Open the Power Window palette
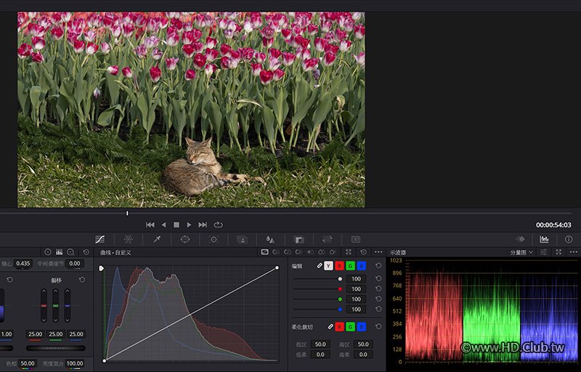This screenshot has width=581, height=372. (x=185, y=239)
